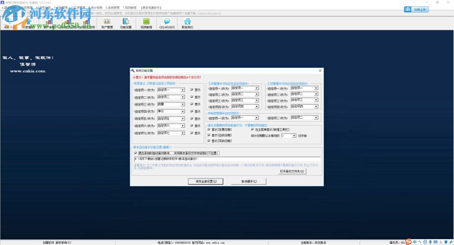Expand 自定项一 dropdown in 工资管理 应发 group
Screen dimensions: 454x245
[x=257, y=88]
